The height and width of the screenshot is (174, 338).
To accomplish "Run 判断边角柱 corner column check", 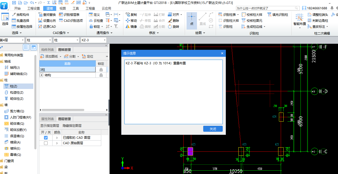I will click(x=318, y=20).
